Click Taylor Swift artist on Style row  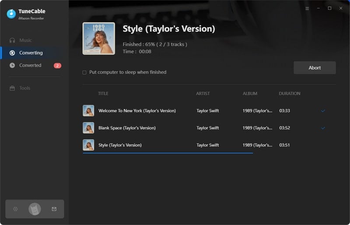tap(207, 145)
